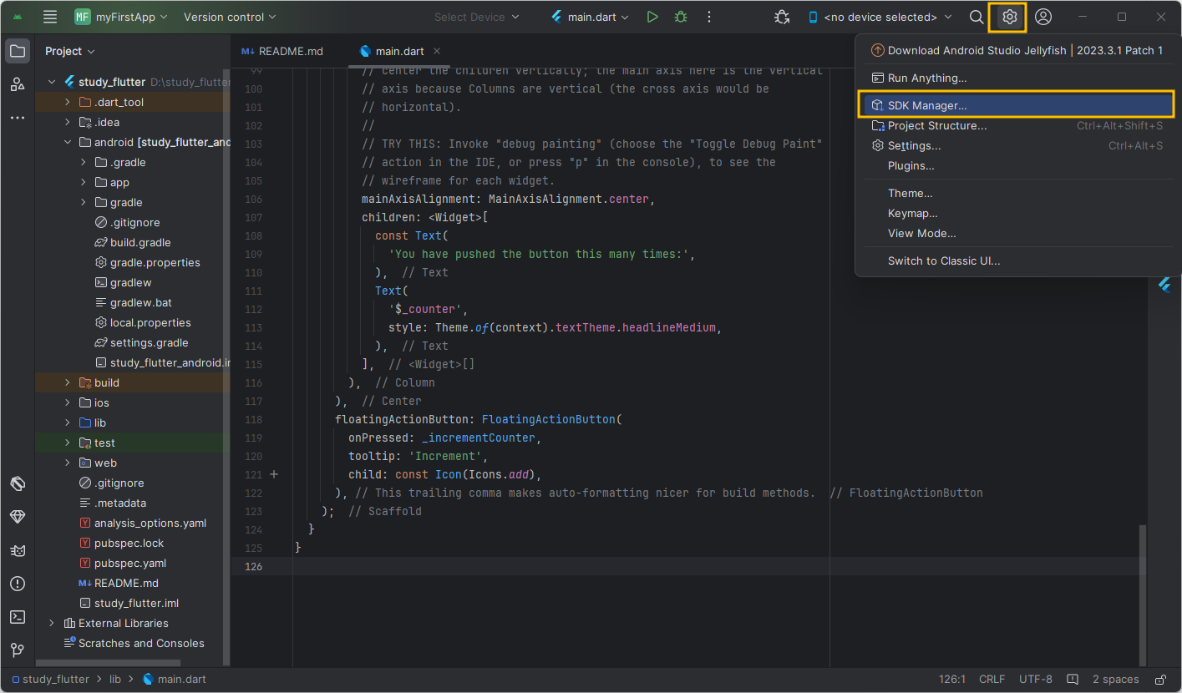1182x693 pixels.
Task: Open Flutter panel icon on right edge
Action: coord(1164,286)
